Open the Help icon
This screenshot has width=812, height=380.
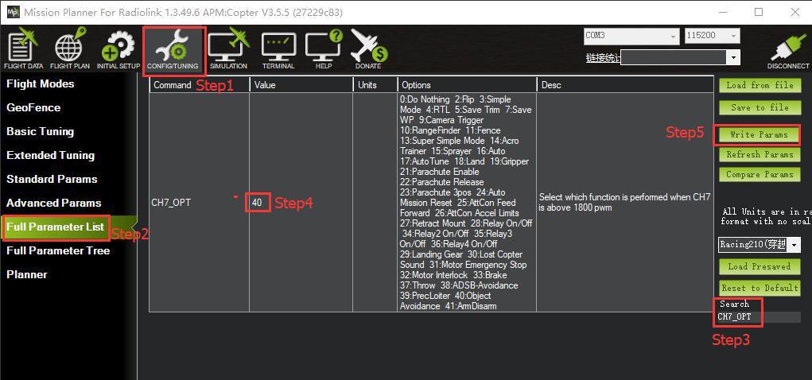(x=324, y=49)
